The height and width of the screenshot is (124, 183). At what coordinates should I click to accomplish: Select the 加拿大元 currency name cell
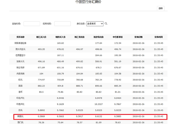coord(20,61)
